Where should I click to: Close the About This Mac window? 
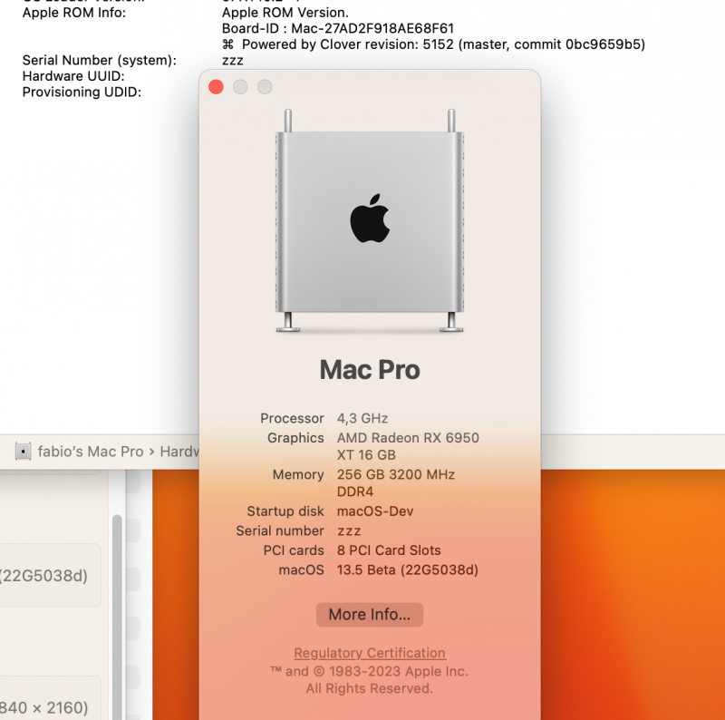click(x=216, y=87)
